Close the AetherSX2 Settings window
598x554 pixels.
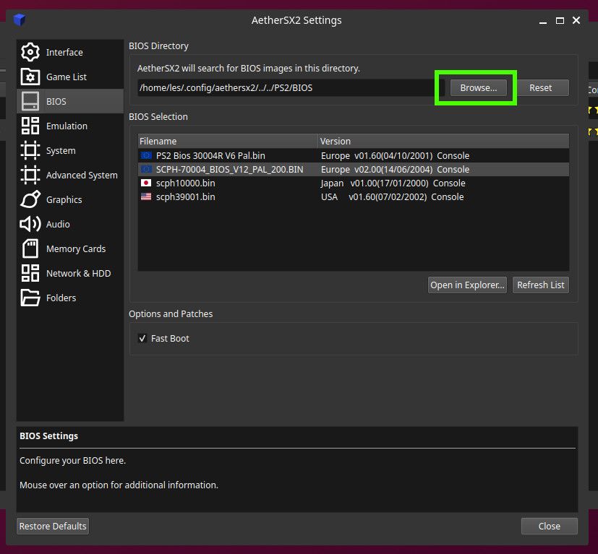pyautogui.click(x=549, y=526)
